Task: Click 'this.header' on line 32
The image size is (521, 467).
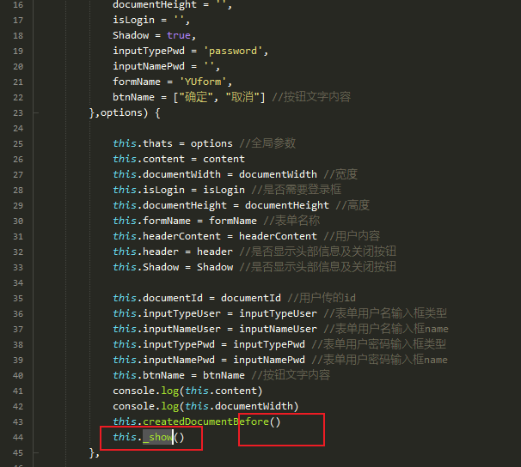Action: tap(145, 252)
